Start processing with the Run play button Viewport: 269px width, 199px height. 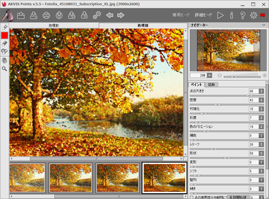tap(220, 15)
